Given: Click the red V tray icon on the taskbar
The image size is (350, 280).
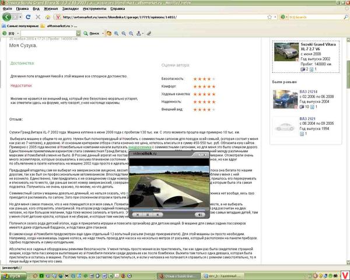Looking at the screenshot, I should tap(345, 275).
